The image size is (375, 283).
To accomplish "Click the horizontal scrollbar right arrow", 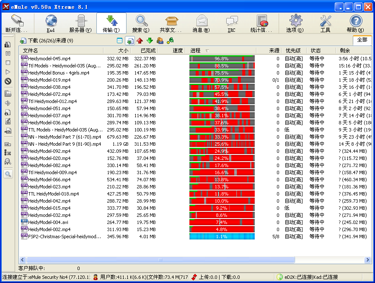I will point(368,260).
